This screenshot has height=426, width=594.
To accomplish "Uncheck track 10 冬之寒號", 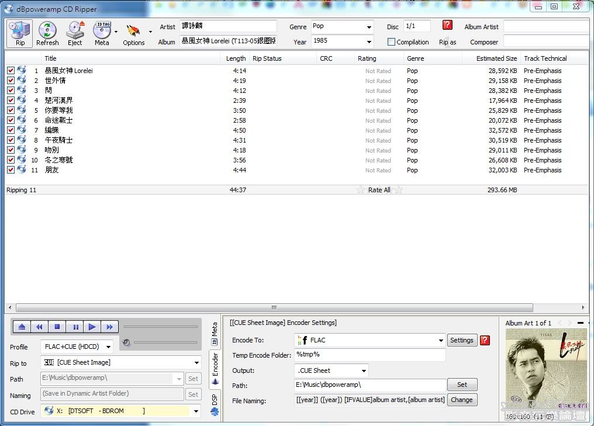I will tap(11, 160).
